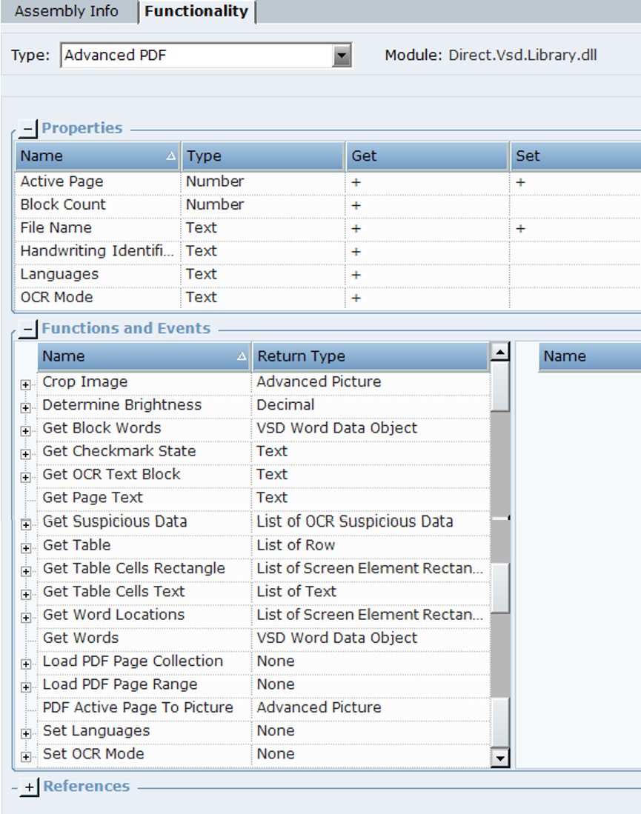Collapse the Functions and Events section
The image size is (641, 814).
click(x=27, y=329)
